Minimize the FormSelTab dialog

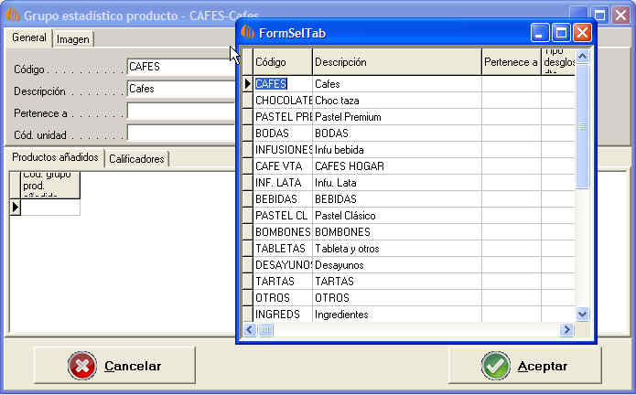coord(541,33)
